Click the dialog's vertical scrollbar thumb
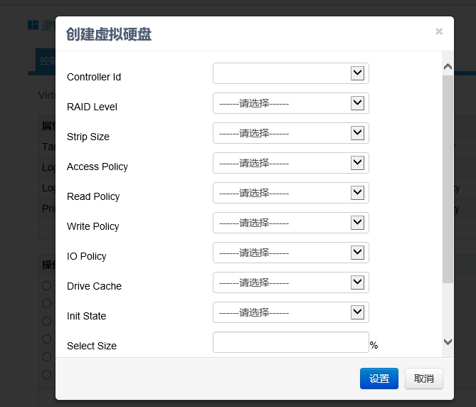Image resolution: width=476 pixels, height=407 pixels. (448, 178)
